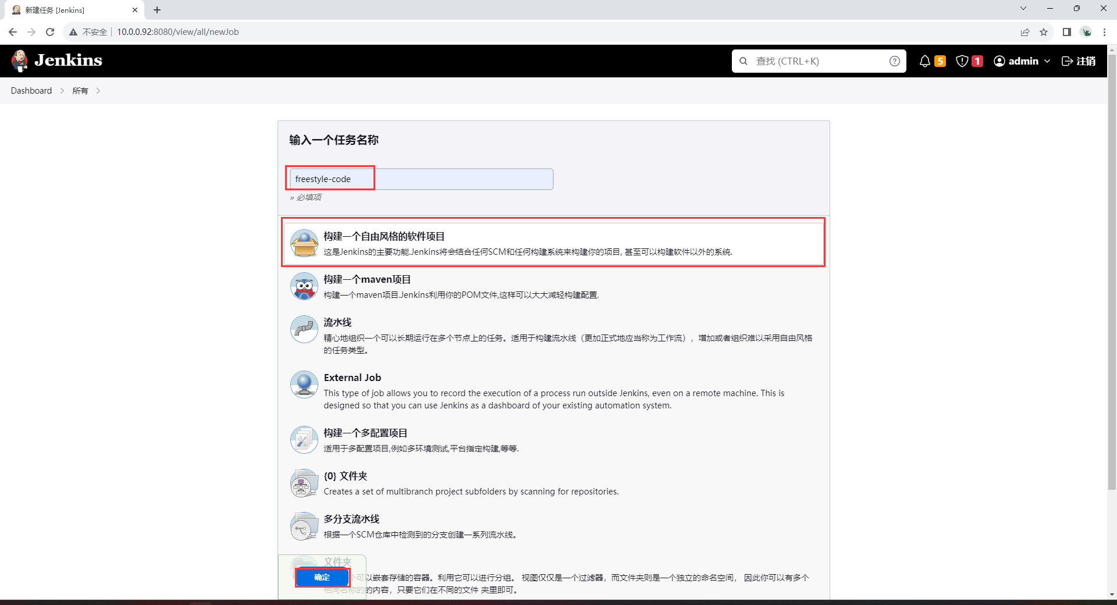Open Chrome three-dot menu
The image size is (1117, 605).
1104,32
